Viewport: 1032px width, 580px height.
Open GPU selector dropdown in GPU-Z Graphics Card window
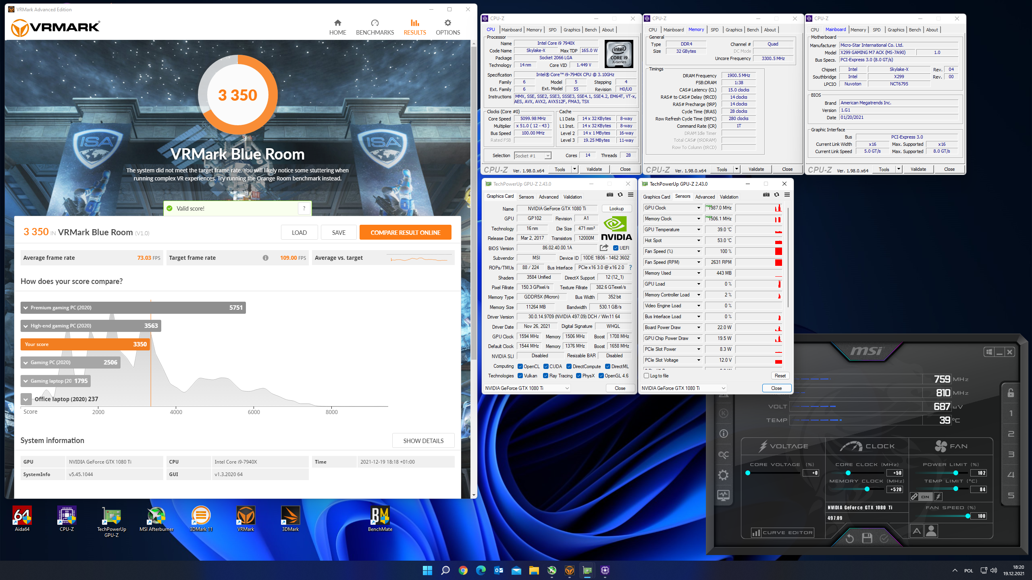click(527, 388)
